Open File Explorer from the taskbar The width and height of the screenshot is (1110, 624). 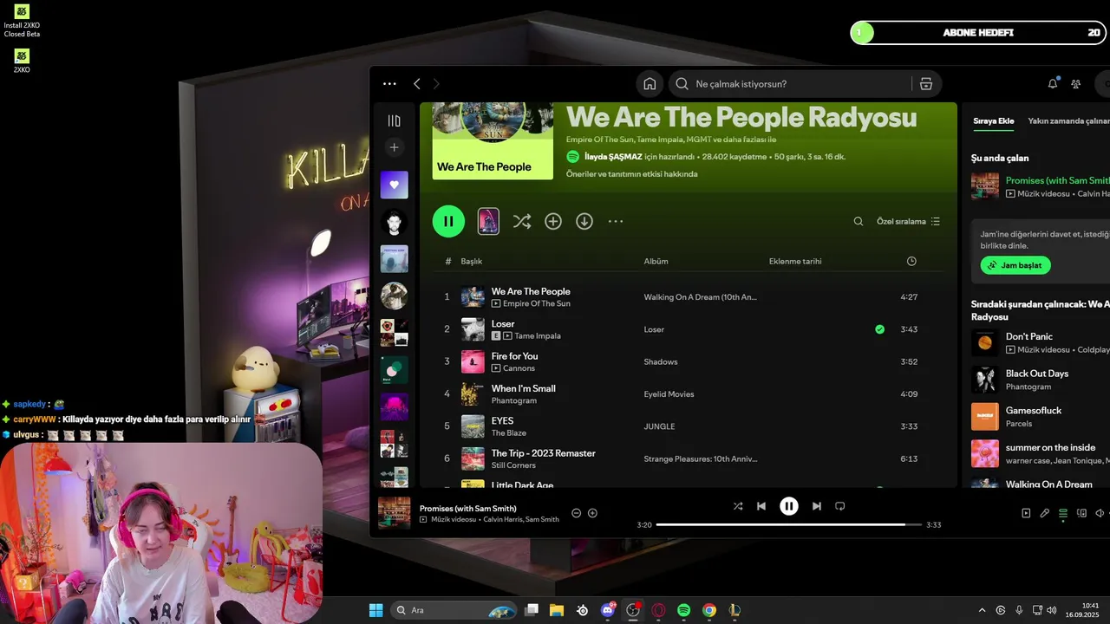[x=556, y=610]
